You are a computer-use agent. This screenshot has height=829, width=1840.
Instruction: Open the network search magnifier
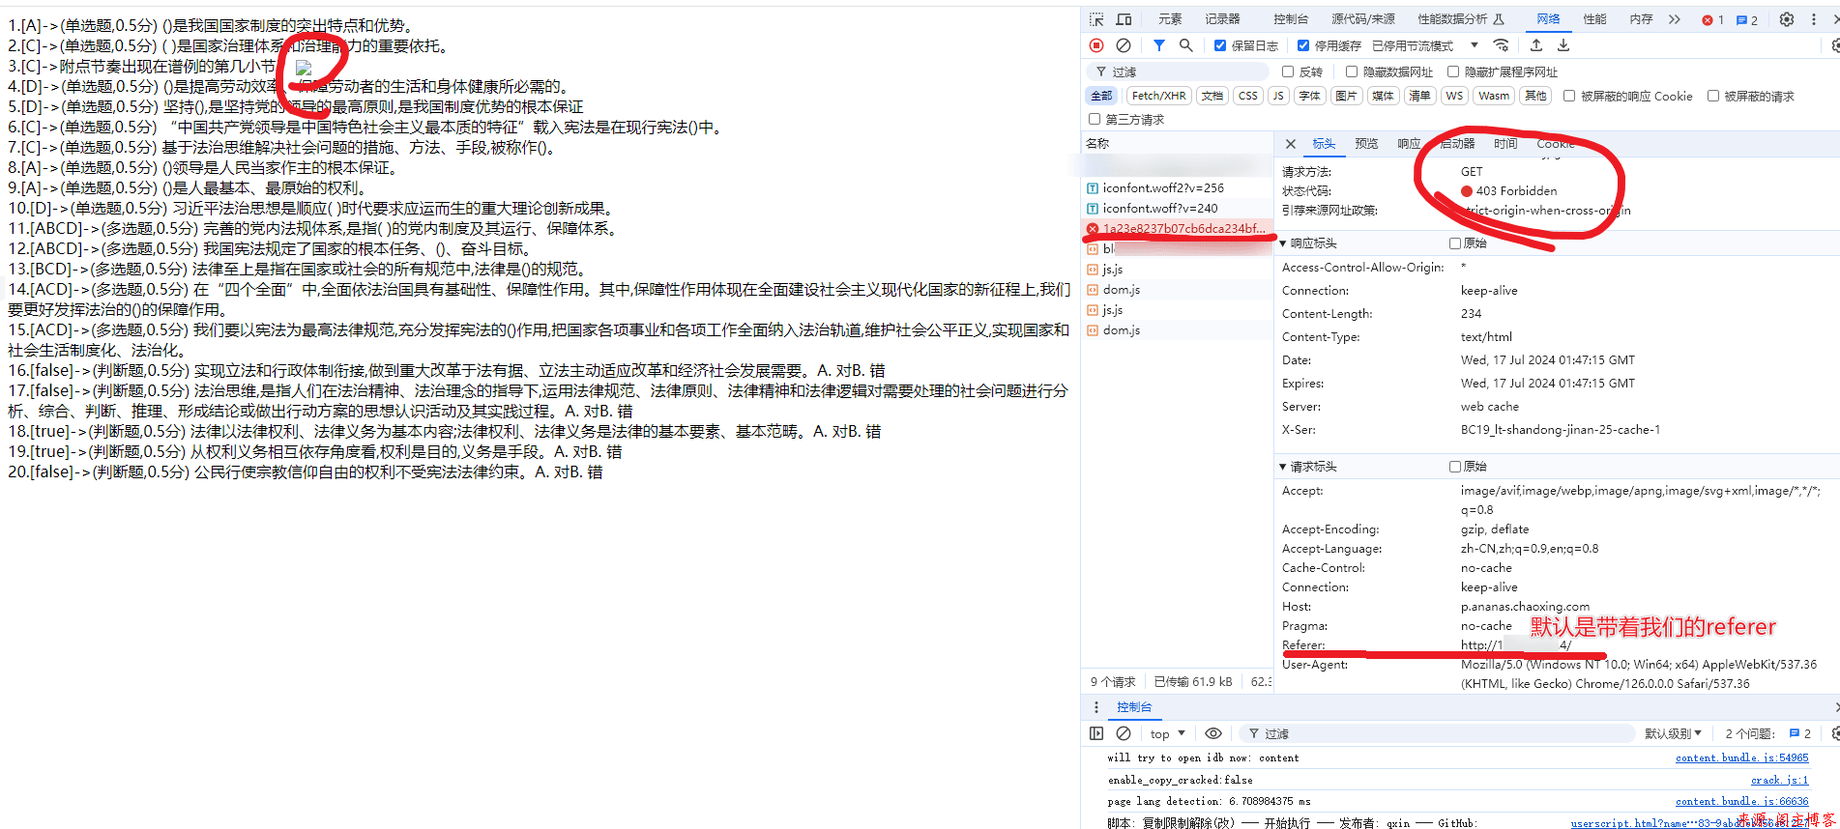1185,45
